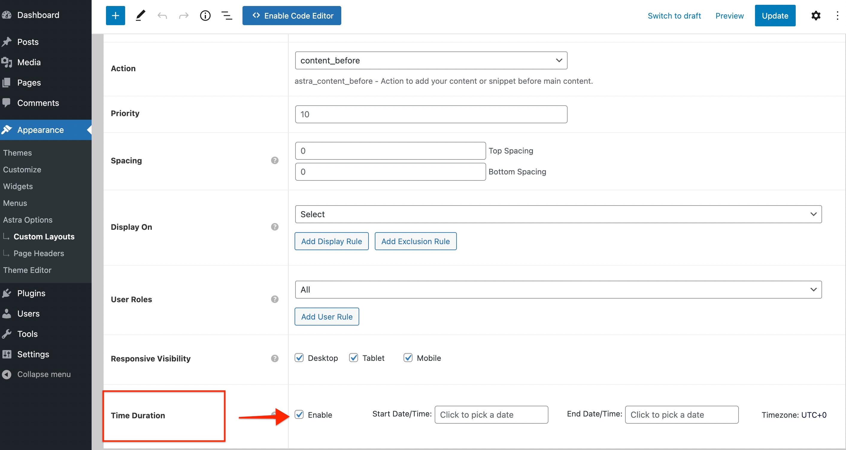
Task: Click the Tools wrench icon
Action: pyautogui.click(x=7, y=334)
